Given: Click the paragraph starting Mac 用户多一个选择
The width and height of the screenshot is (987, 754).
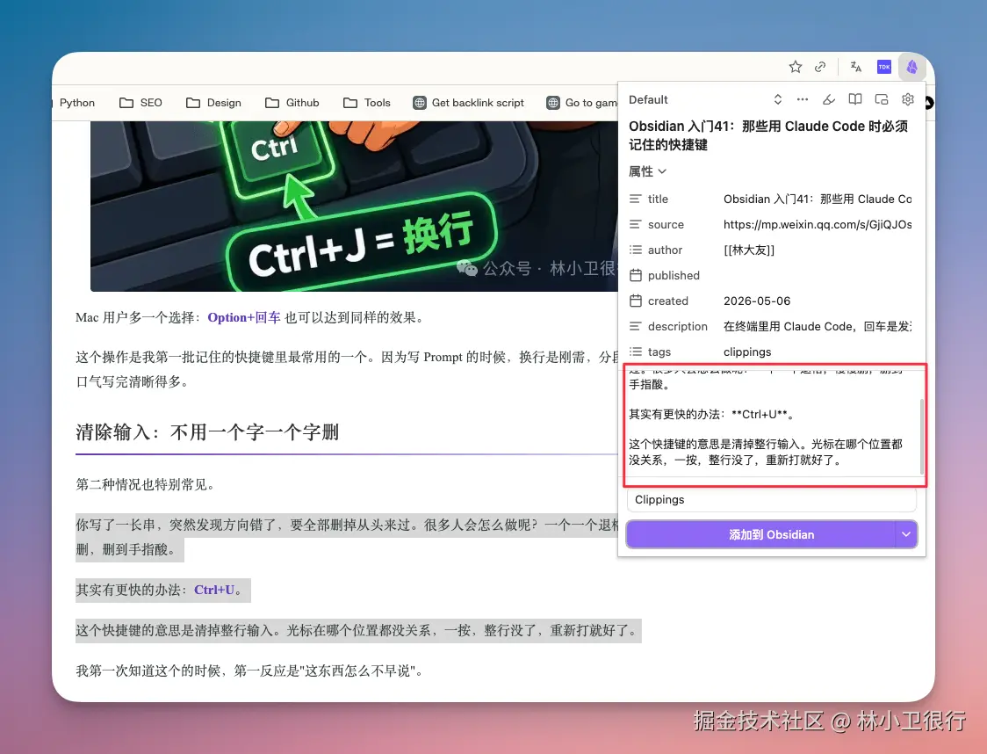Looking at the screenshot, I should (251, 317).
